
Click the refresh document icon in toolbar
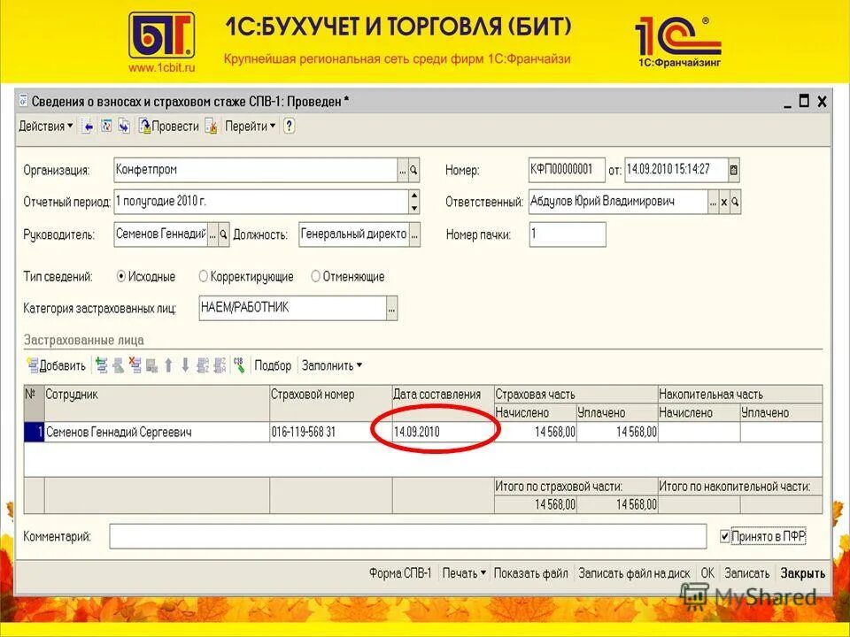106,127
